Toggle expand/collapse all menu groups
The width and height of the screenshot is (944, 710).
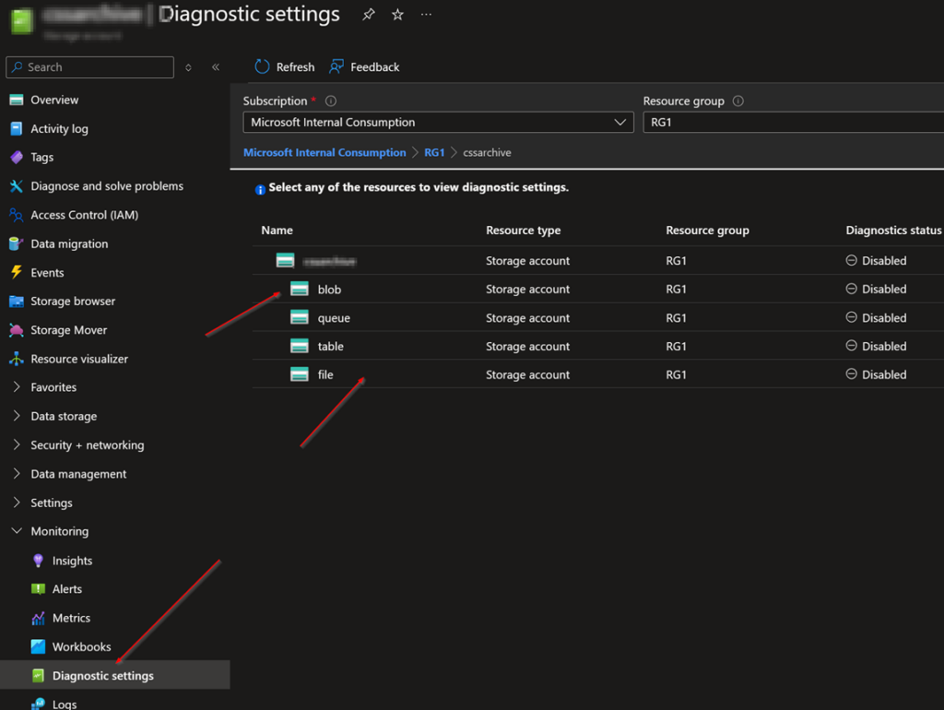tap(188, 67)
